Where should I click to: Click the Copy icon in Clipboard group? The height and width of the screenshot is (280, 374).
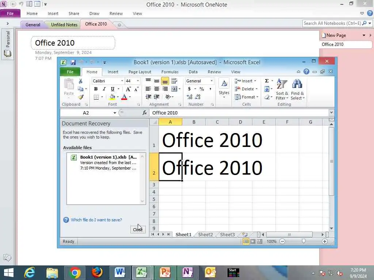tap(81, 89)
